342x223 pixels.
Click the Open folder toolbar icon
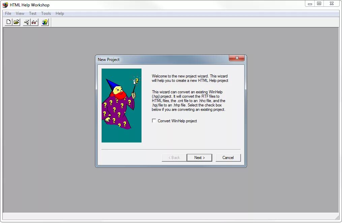coord(17,22)
